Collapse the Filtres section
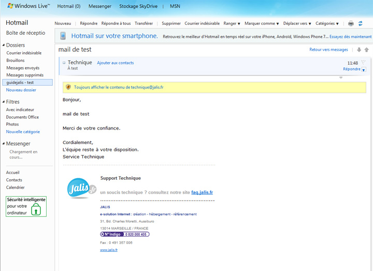The image size is (373, 271). click(3, 102)
